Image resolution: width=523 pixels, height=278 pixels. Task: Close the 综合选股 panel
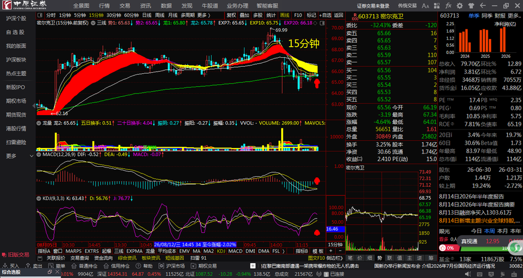57,272
